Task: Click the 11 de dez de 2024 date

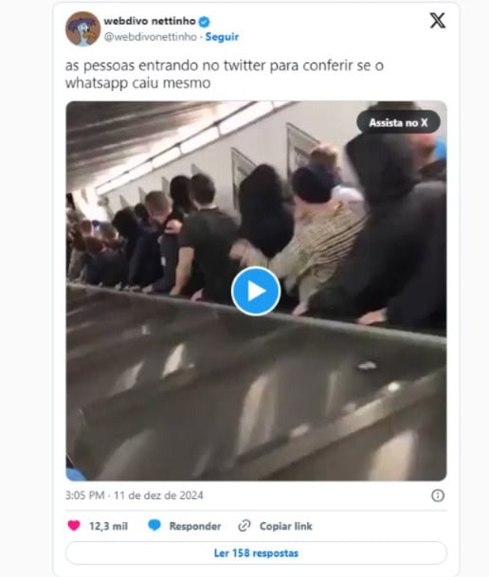Action: (158, 496)
